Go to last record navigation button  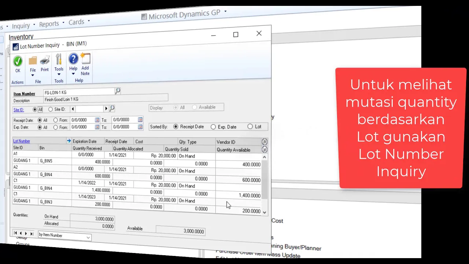click(x=32, y=234)
